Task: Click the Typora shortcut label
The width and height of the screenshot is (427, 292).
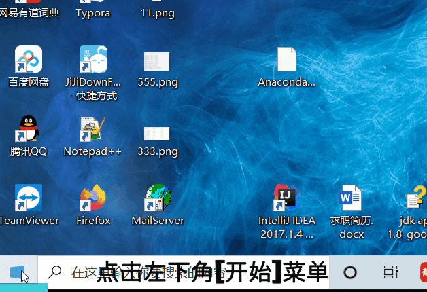Action: 93,12
